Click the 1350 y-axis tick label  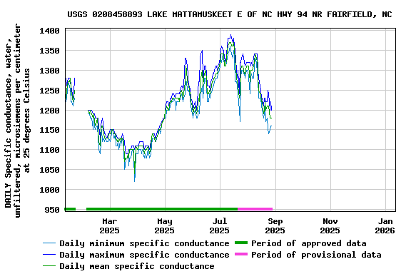[49, 51]
